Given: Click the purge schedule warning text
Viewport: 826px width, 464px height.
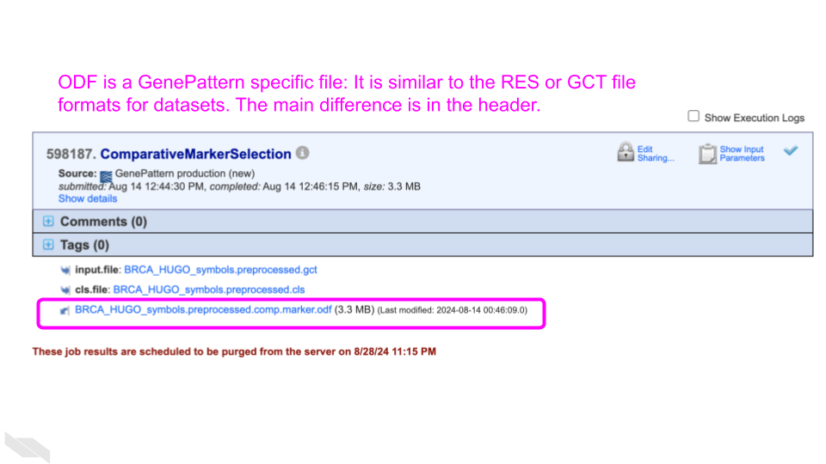Looking at the screenshot, I should [x=234, y=351].
